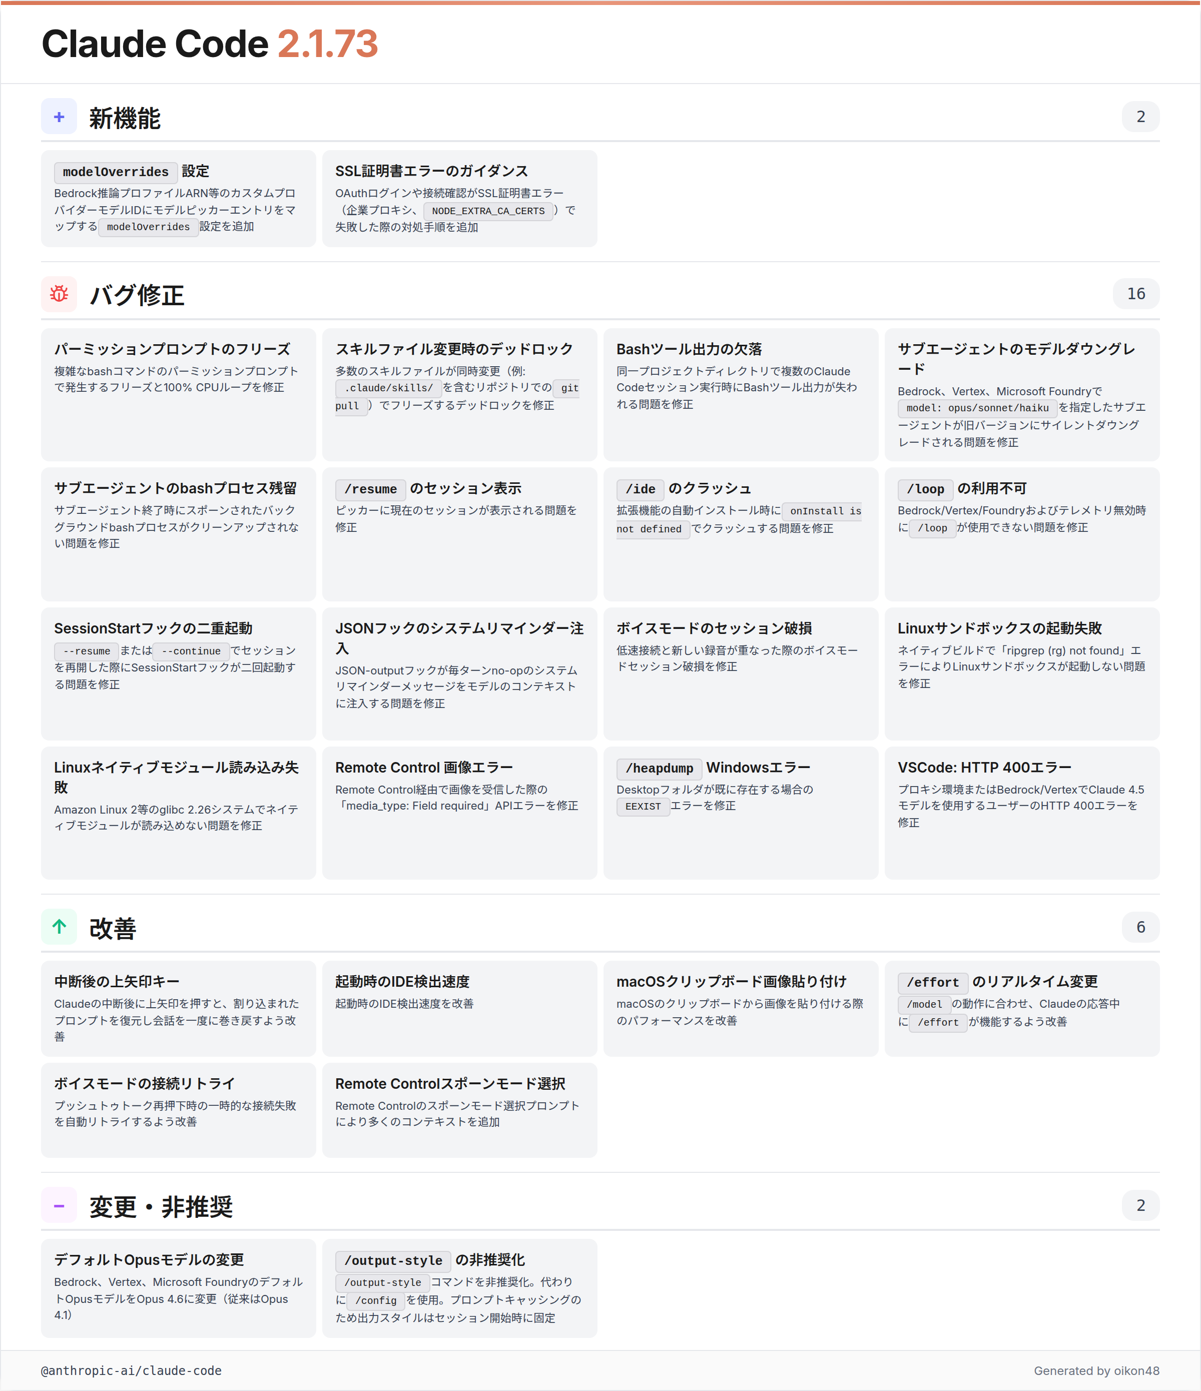
Task: Click the /heapdump Windowsエラー card title
Action: [x=714, y=768]
